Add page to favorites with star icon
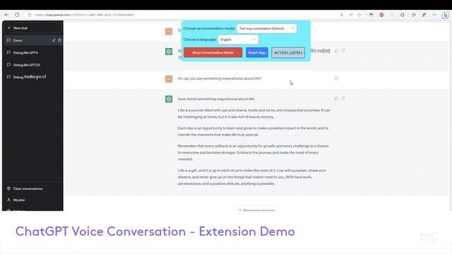The width and height of the screenshot is (452, 254). tap(359, 15)
